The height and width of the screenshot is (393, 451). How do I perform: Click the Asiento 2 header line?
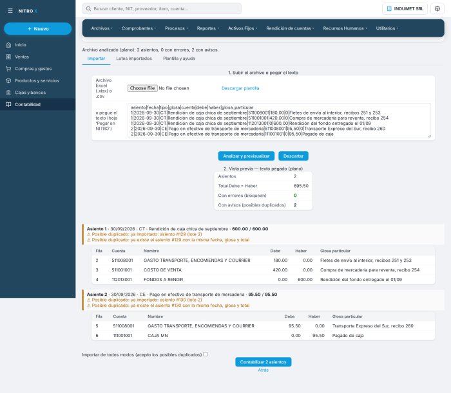tap(182, 295)
